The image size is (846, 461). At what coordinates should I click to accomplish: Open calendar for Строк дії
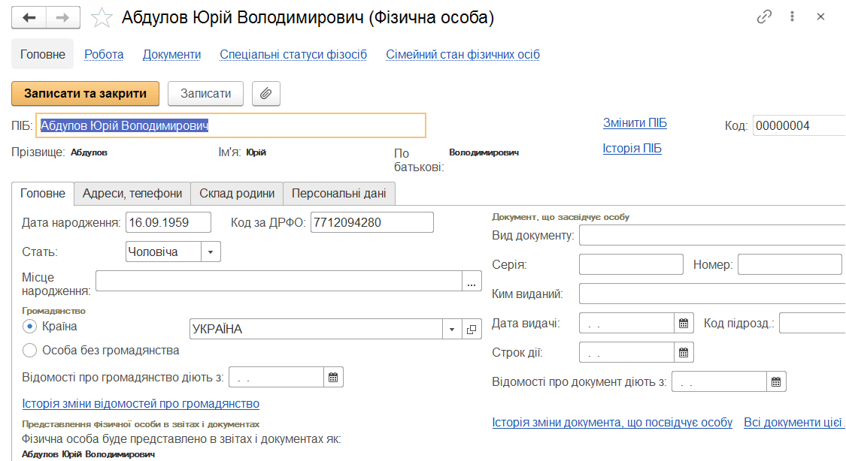[684, 353]
